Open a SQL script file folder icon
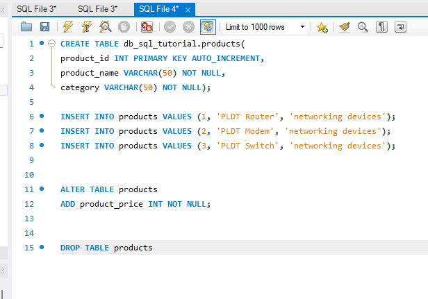This screenshot has width=428, height=299. 26,27
